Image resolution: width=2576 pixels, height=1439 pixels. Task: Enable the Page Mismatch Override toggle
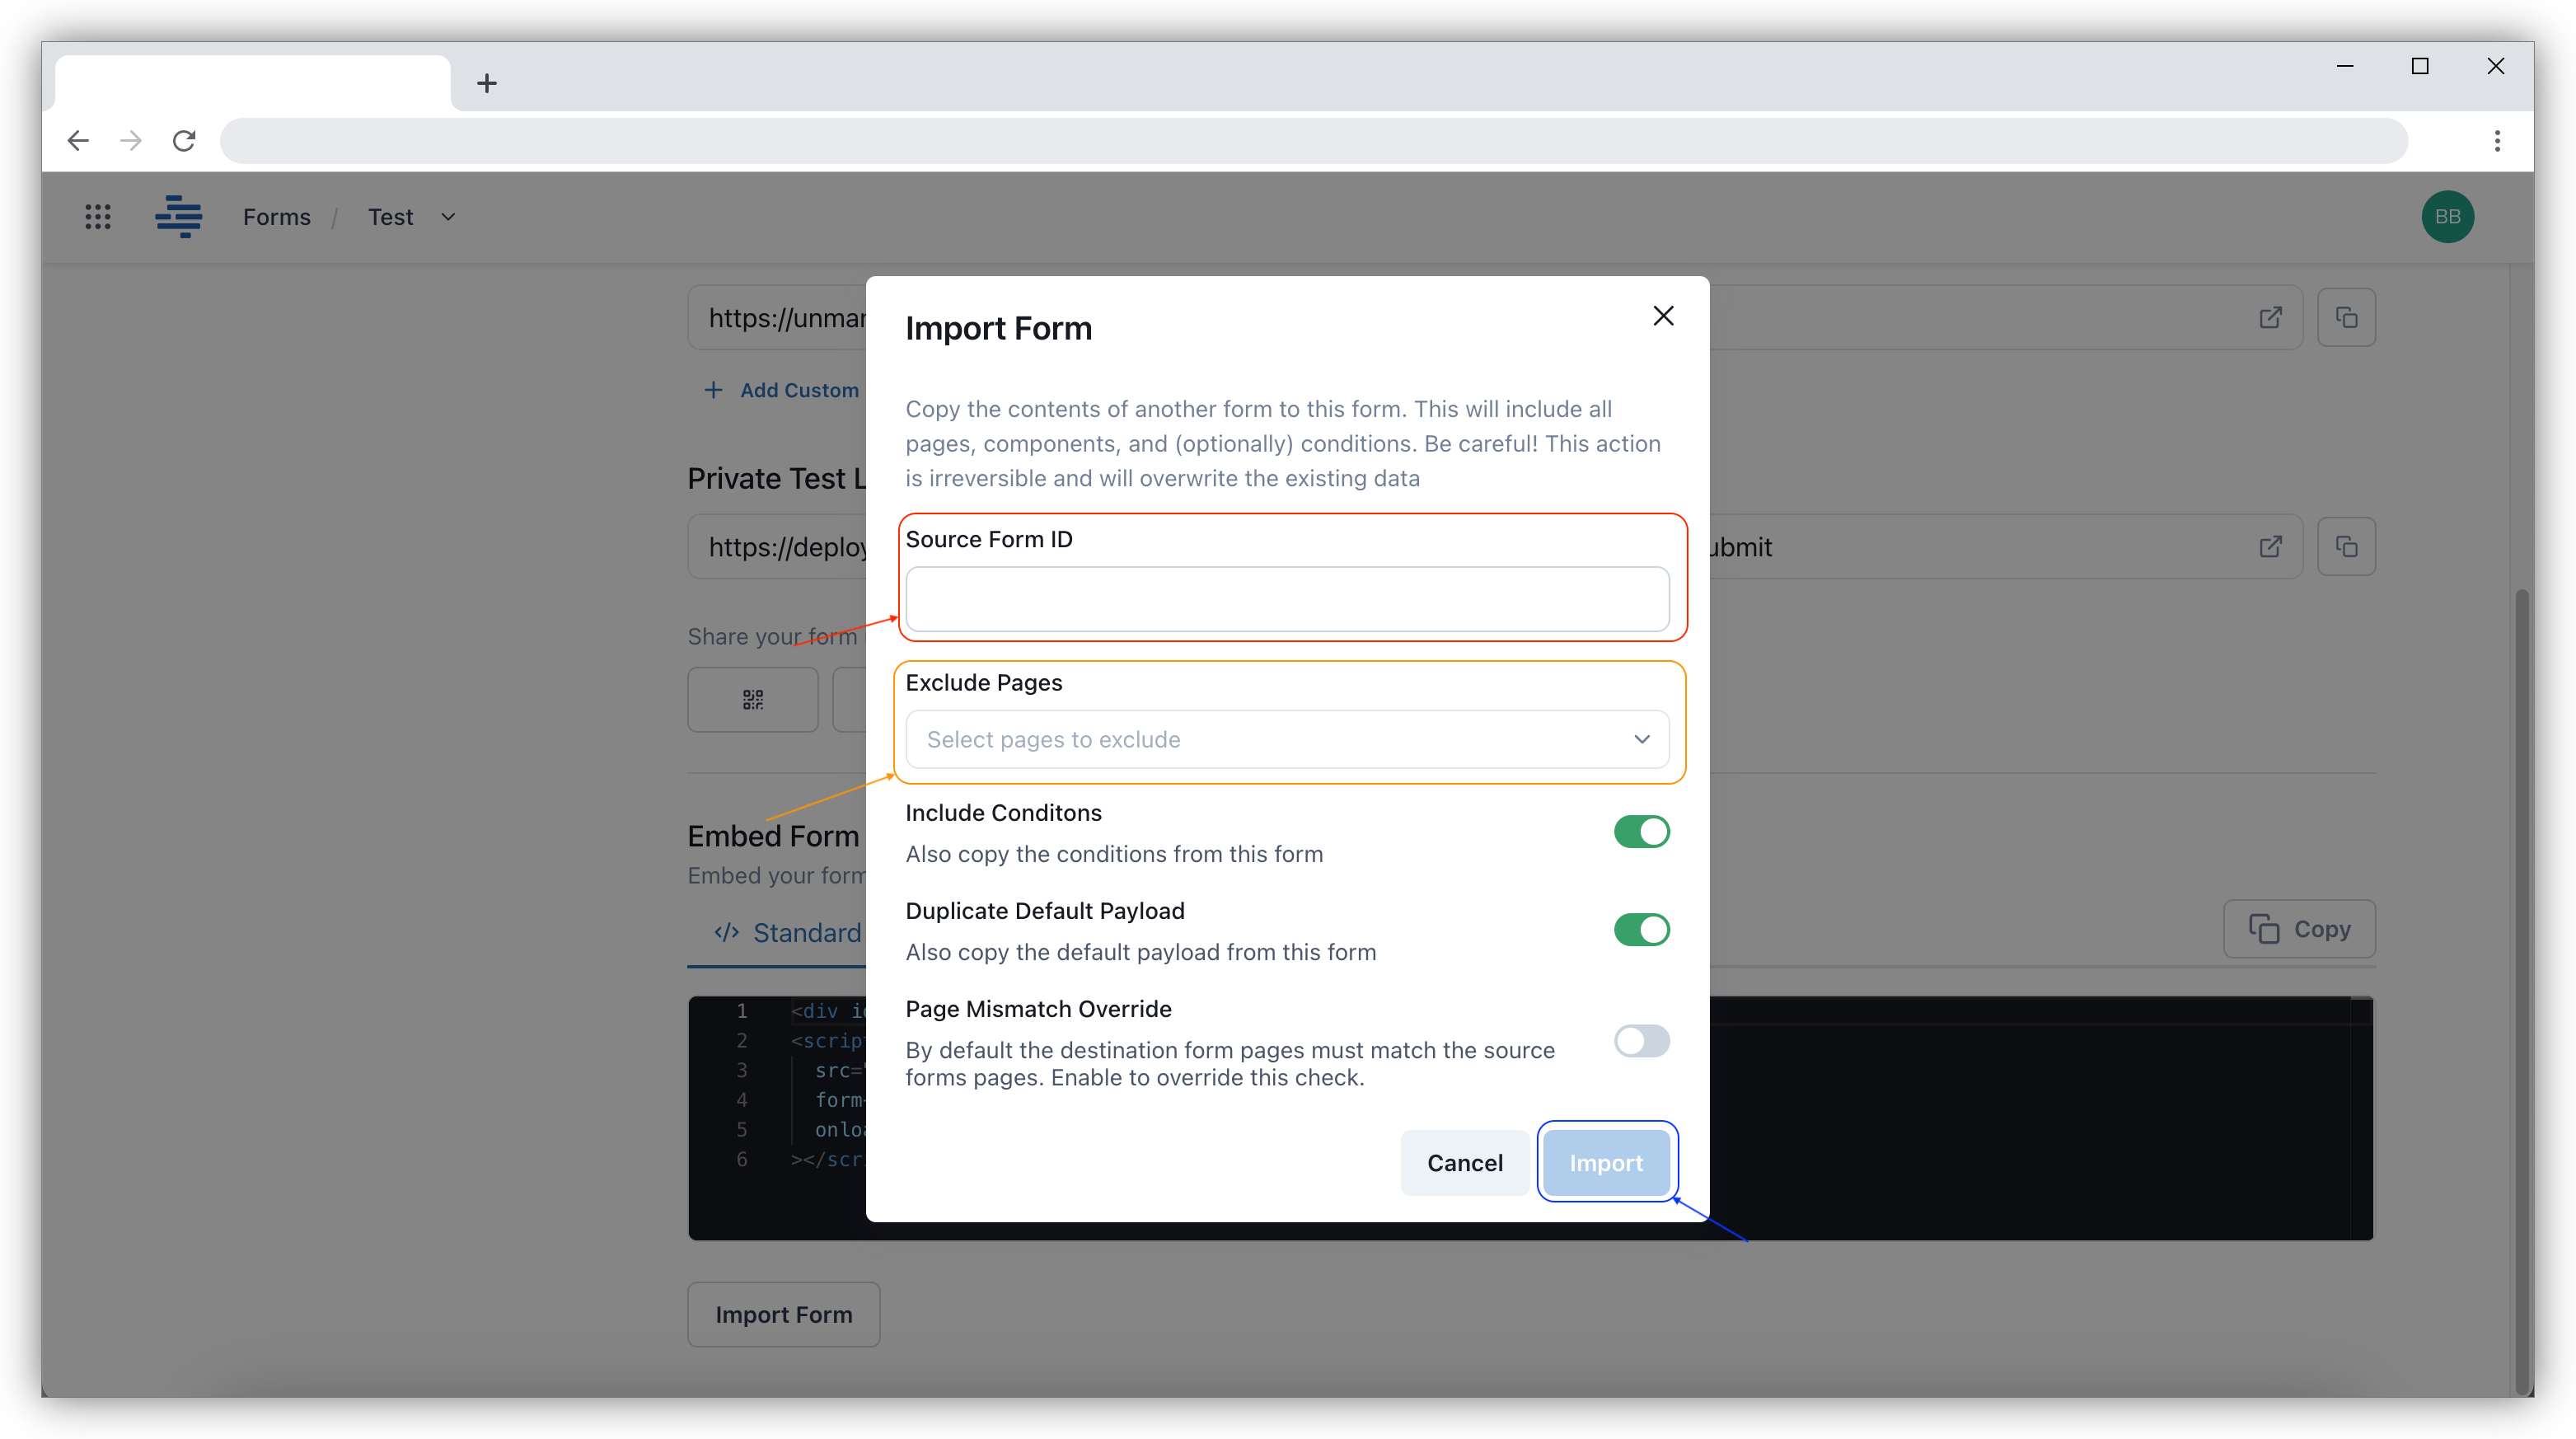[1640, 1039]
